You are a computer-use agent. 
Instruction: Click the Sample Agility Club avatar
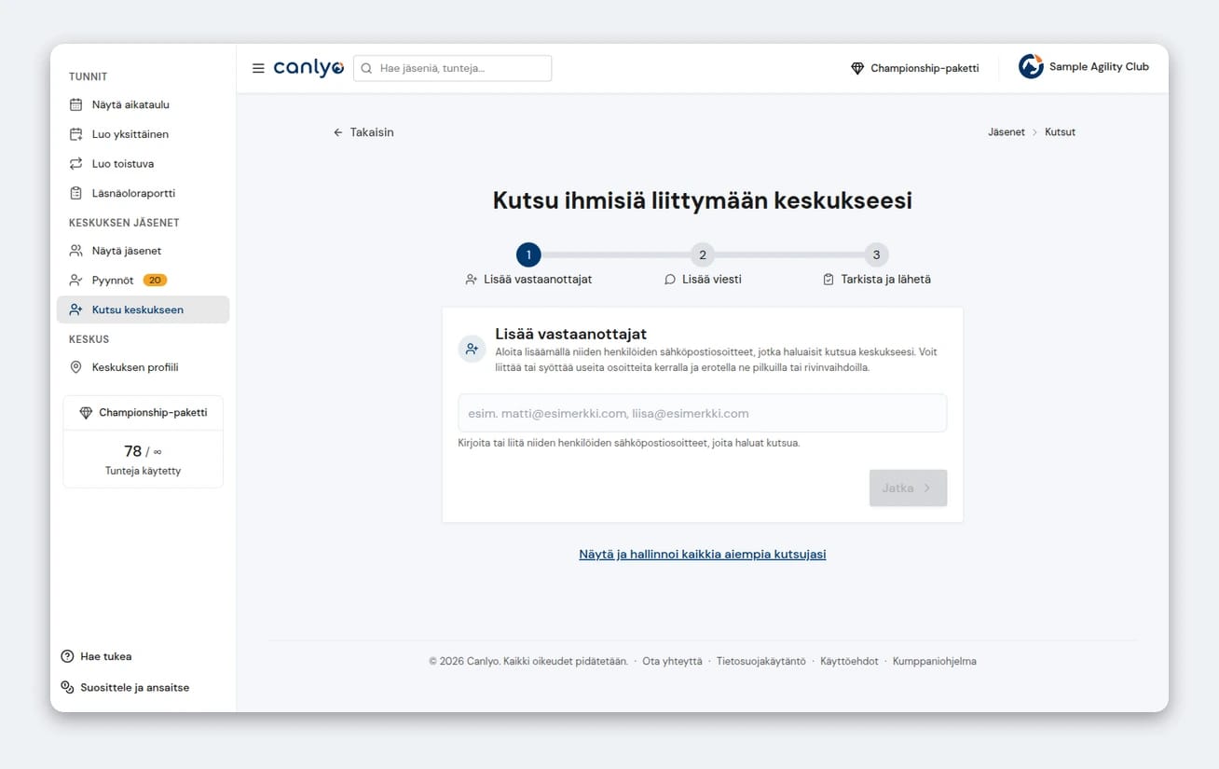[x=1031, y=66]
